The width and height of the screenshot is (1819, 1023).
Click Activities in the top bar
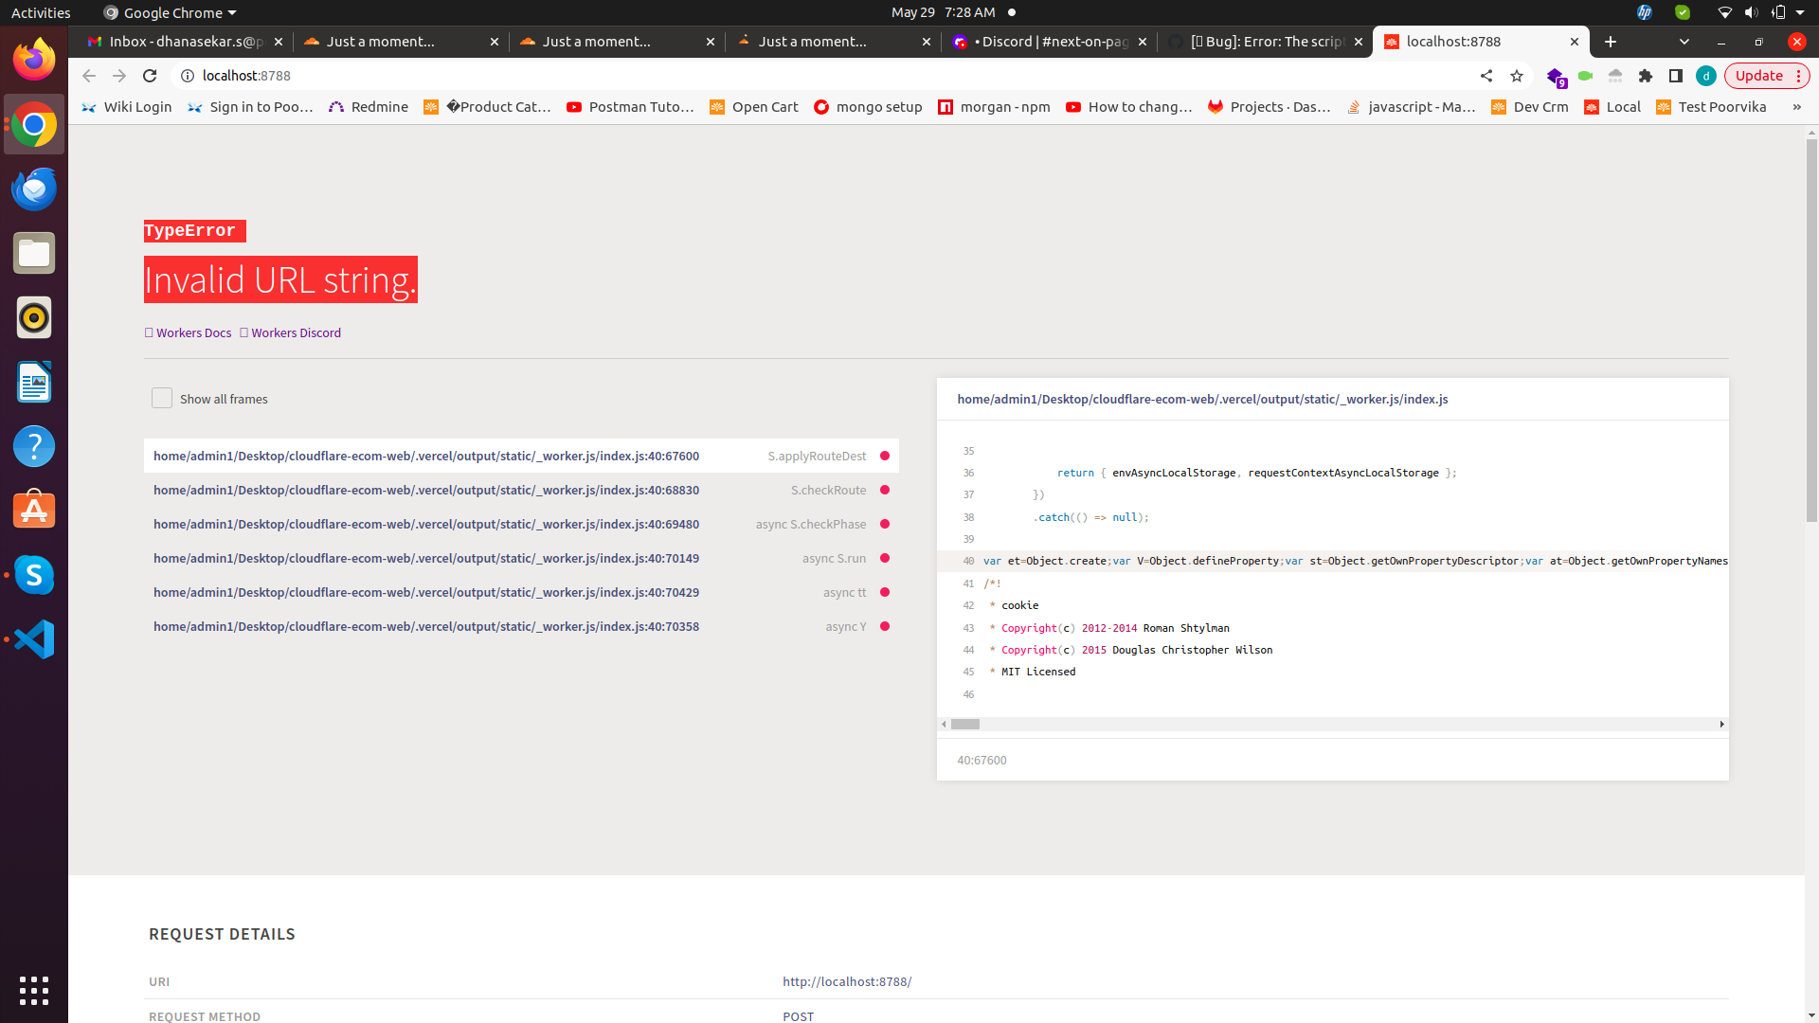40,12
